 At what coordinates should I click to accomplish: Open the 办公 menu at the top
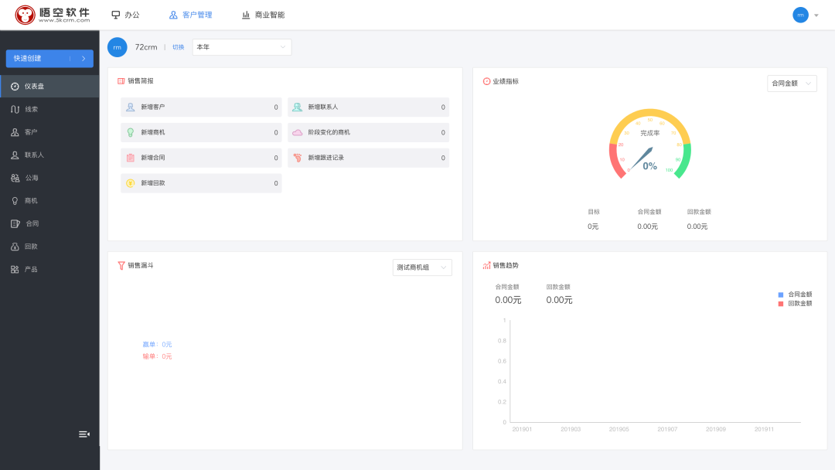126,14
